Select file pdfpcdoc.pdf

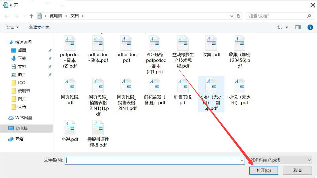pyautogui.click(x=126, y=49)
